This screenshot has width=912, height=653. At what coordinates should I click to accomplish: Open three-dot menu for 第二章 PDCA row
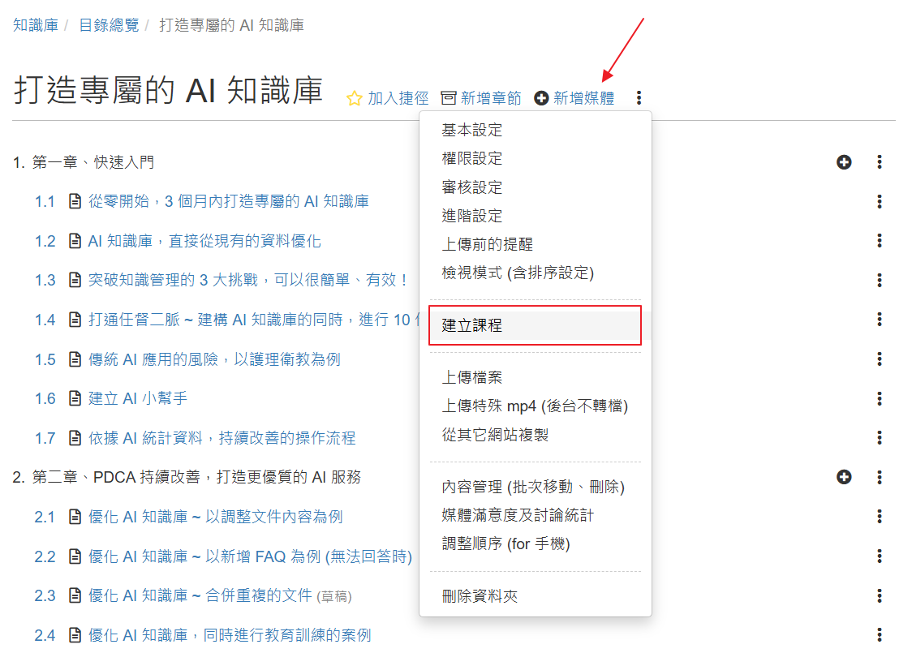pyautogui.click(x=880, y=477)
